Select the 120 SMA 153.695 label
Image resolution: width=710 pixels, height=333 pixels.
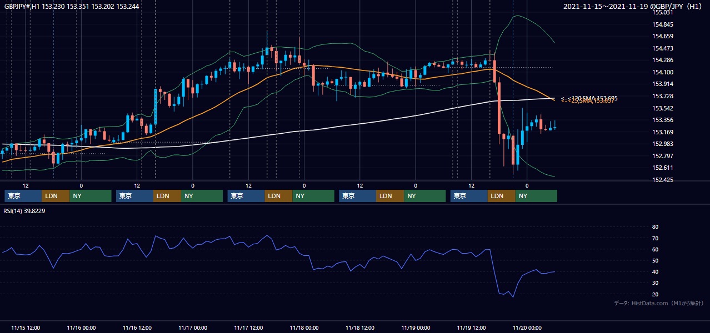click(x=590, y=98)
